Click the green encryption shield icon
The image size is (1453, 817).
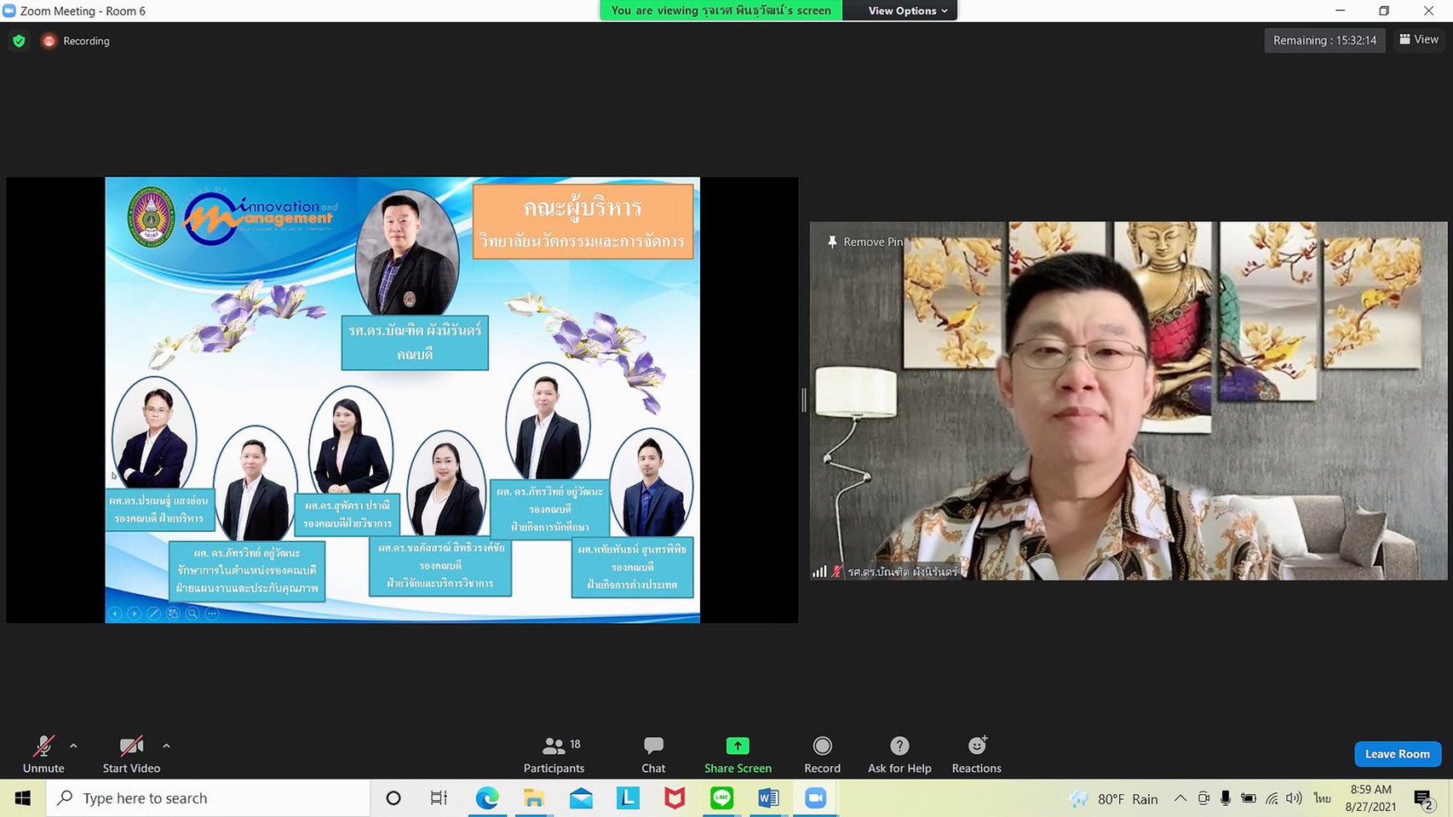(19, 41)
